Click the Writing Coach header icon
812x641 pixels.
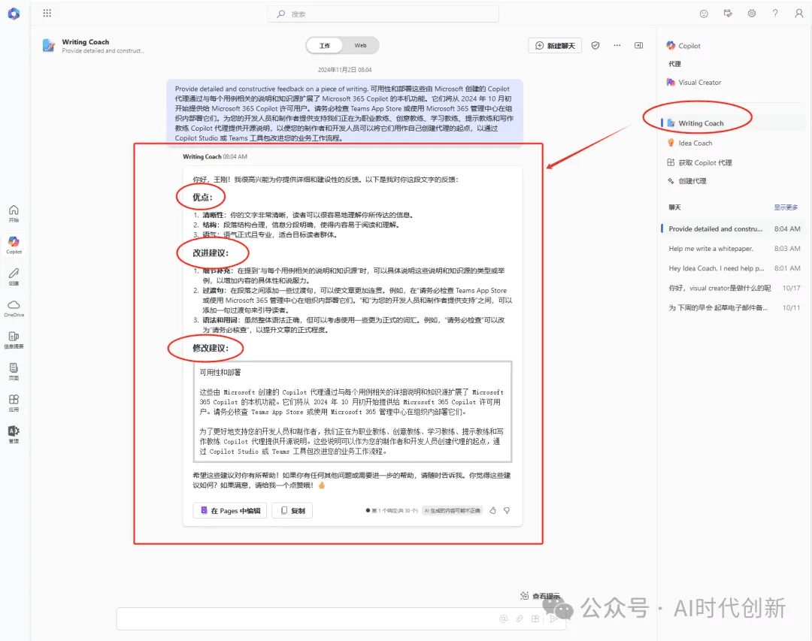[x=49, y=46]
